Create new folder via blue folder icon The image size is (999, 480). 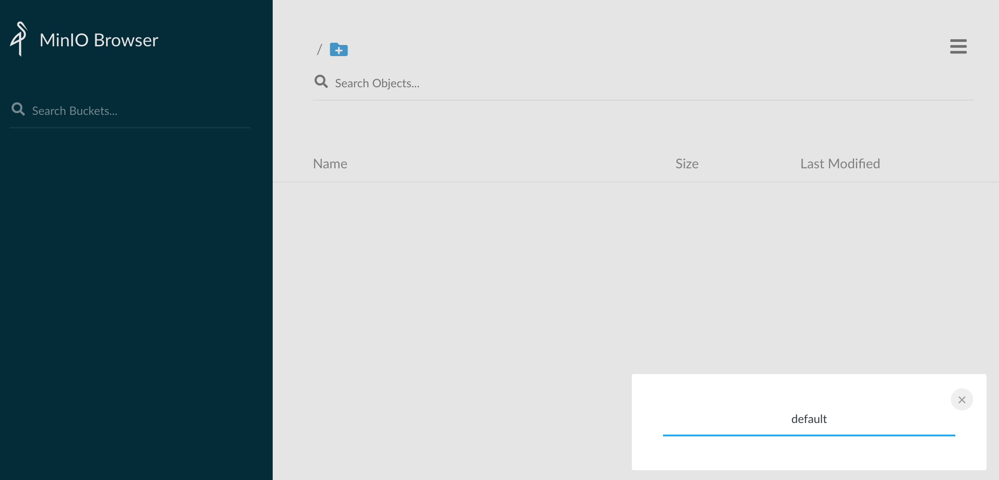339,49
